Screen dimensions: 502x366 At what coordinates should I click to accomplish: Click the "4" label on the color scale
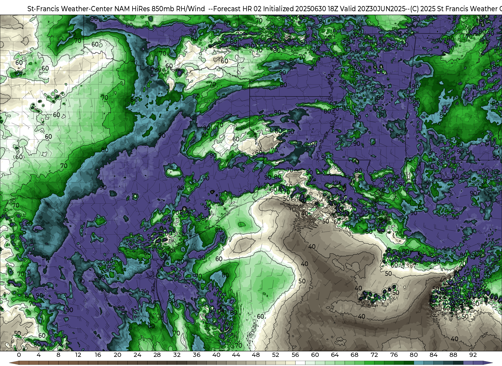point(39,355)
